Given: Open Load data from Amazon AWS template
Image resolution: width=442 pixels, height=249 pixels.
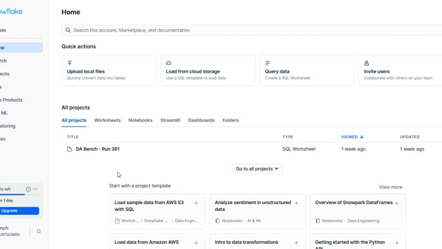Looking at the screenshot, I should [157, 241].
